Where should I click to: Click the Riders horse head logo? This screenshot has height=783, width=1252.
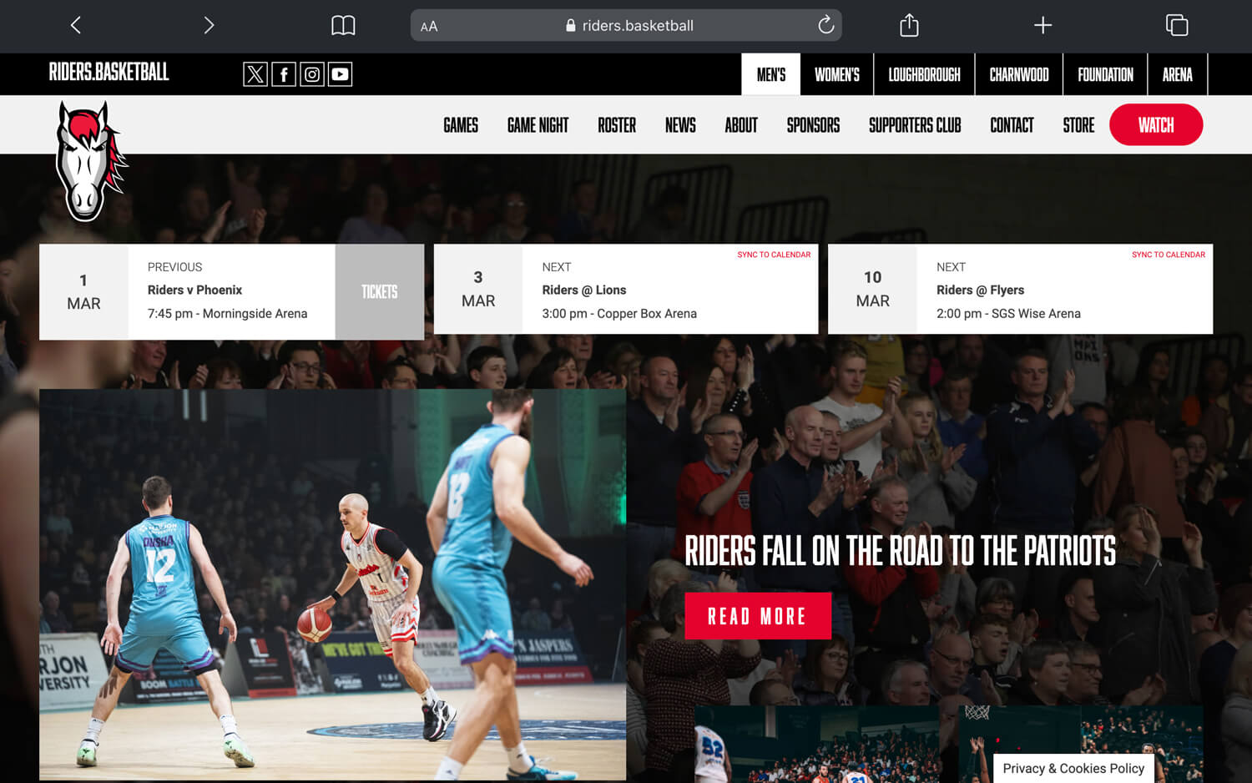tap(89, 160)
